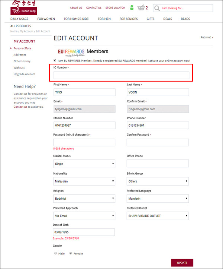Select the Male gender radio button
223x269 pixels.
[55, 253]
